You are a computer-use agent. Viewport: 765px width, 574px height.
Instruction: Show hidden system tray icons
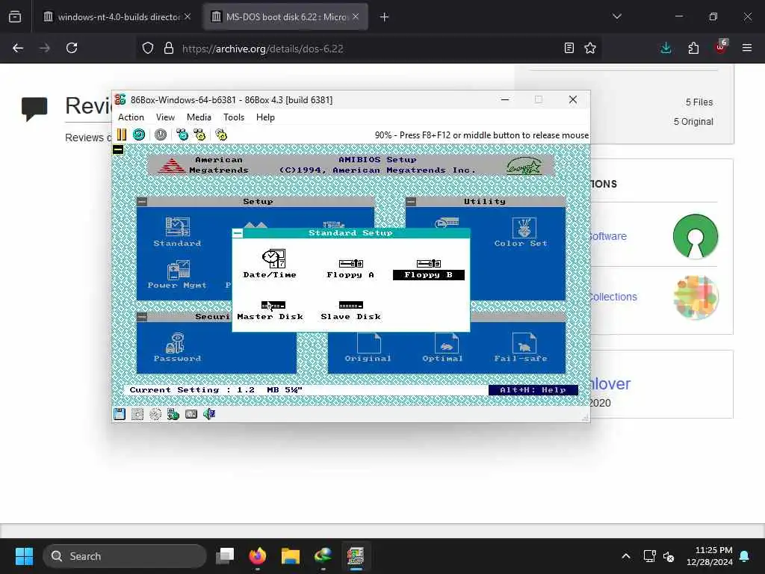(626, 556)
